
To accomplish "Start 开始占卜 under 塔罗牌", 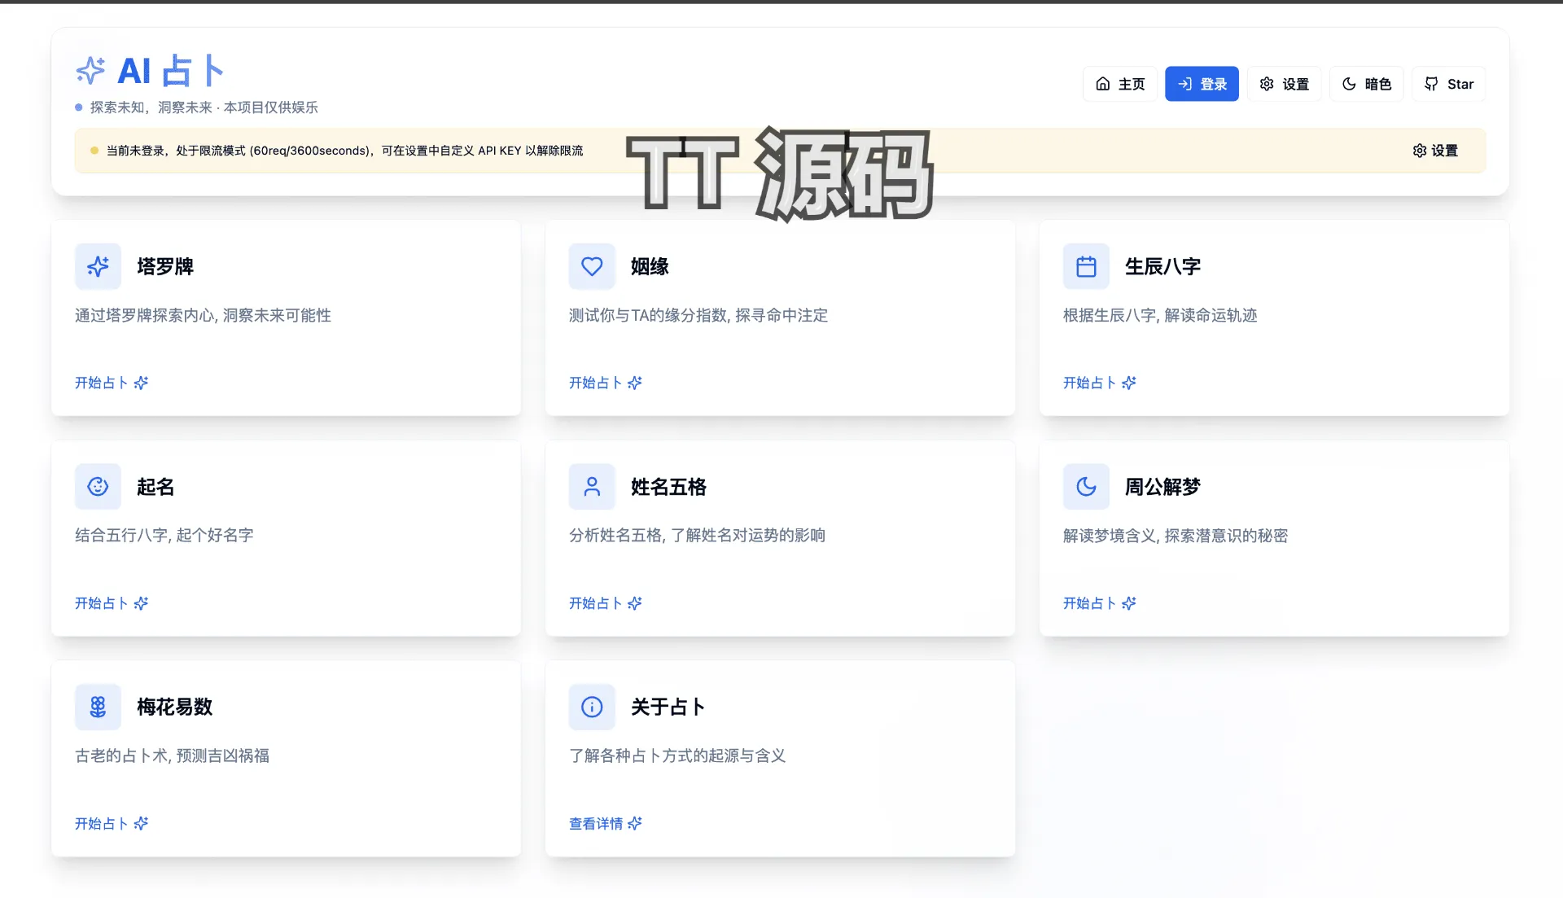I will tap(112, 383).
